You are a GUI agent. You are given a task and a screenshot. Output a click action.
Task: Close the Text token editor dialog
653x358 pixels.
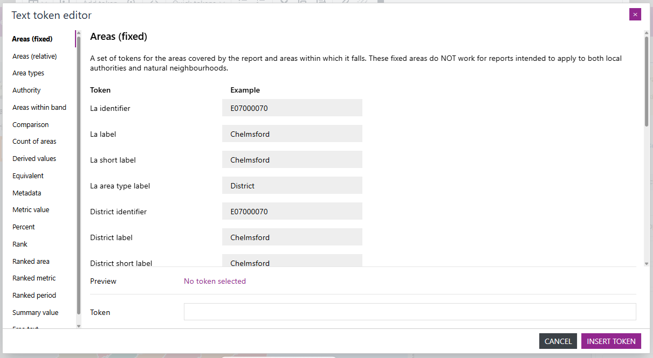click(635, 14)
